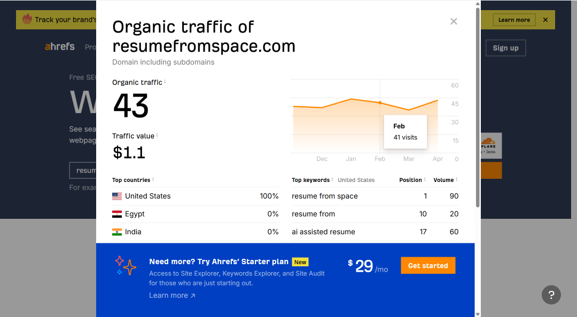
Task: Open the help question mark button
Action: click(x=551, y=295)
